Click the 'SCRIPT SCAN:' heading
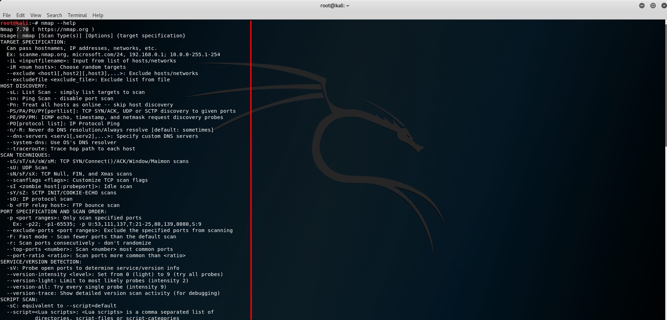 pyautogui.click(x=19, y=299)
